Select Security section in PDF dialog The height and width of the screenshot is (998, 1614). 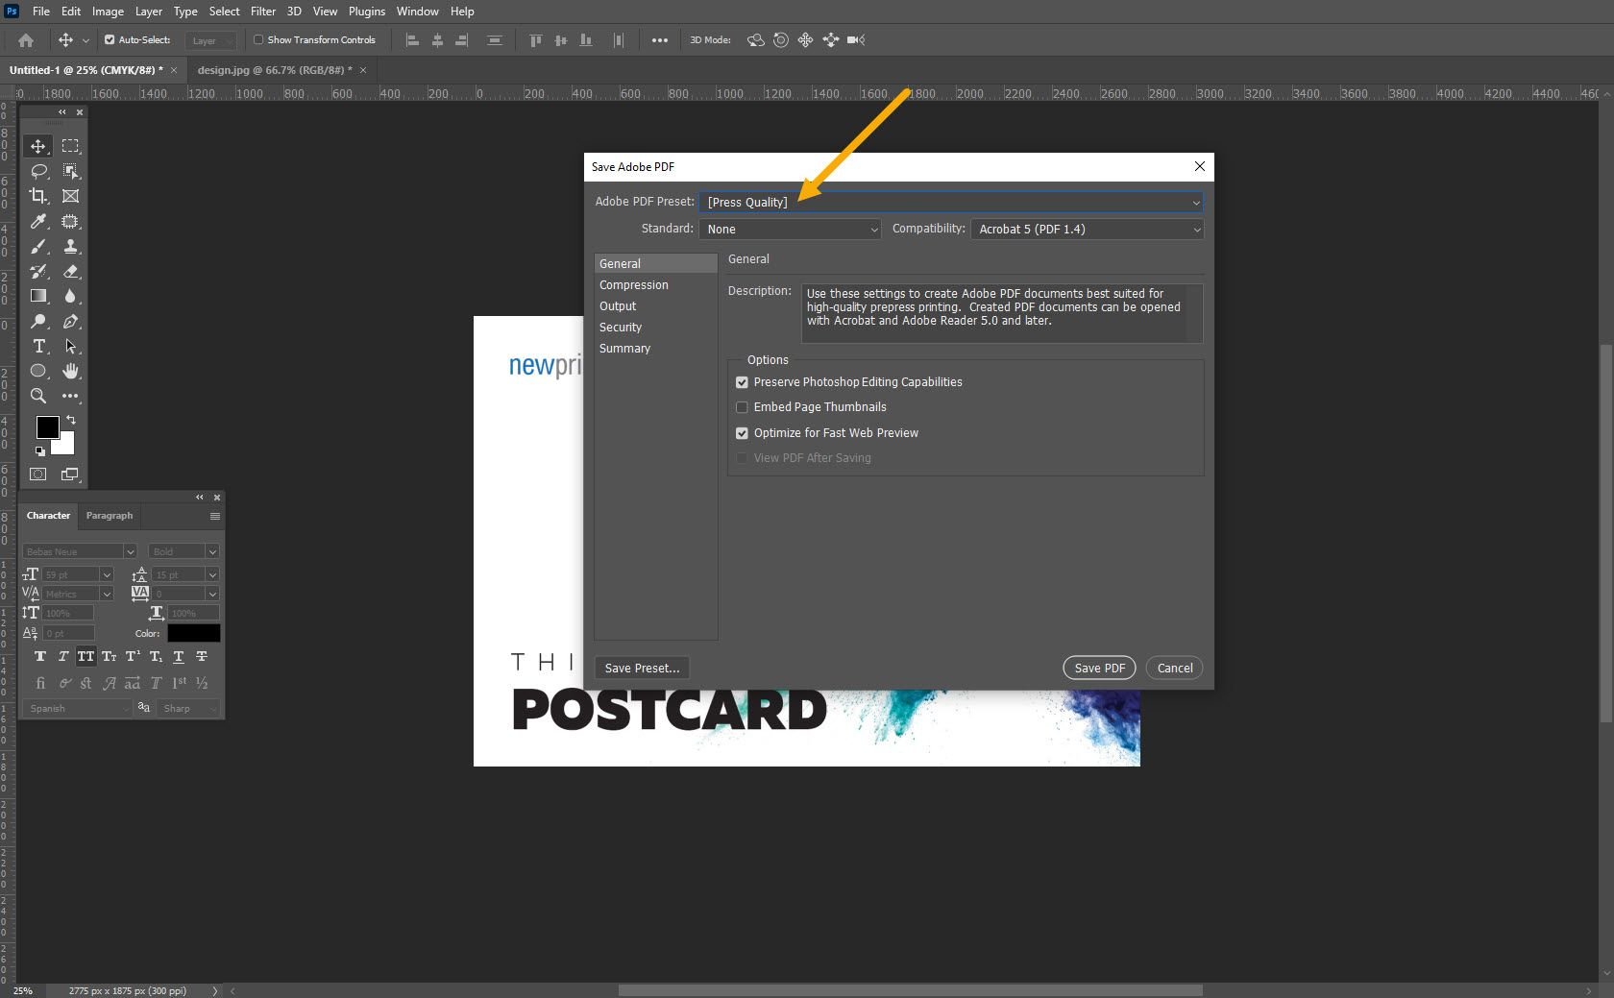pyautogui.click(x=656, y=328)
